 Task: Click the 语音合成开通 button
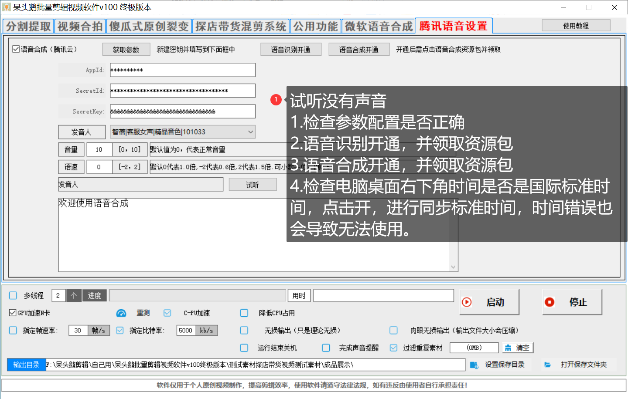[359, 50]
